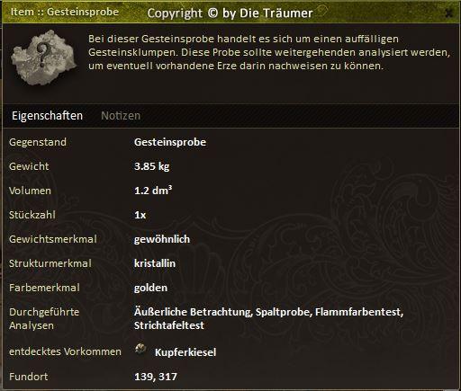Select the Eigenschaften tab
The height and width of the screenshot is (391, 461).
[x=47, y=116]
